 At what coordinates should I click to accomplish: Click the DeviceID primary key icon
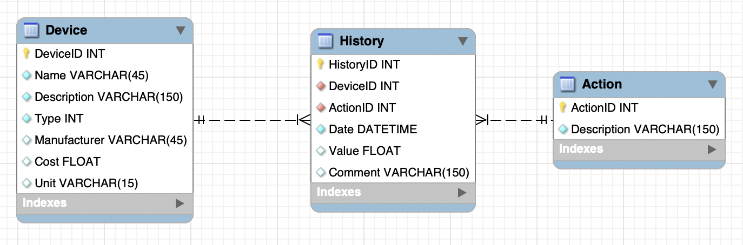pos(26,54)
